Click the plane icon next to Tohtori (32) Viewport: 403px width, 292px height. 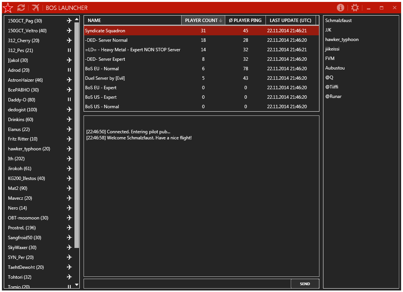[69, 277]
